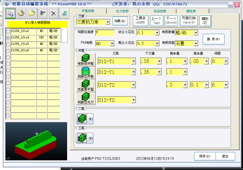The image size is (243, 170).
Task: Expand the 幼公火花位 0.1 dropdown
Action: tap(157, 33)
